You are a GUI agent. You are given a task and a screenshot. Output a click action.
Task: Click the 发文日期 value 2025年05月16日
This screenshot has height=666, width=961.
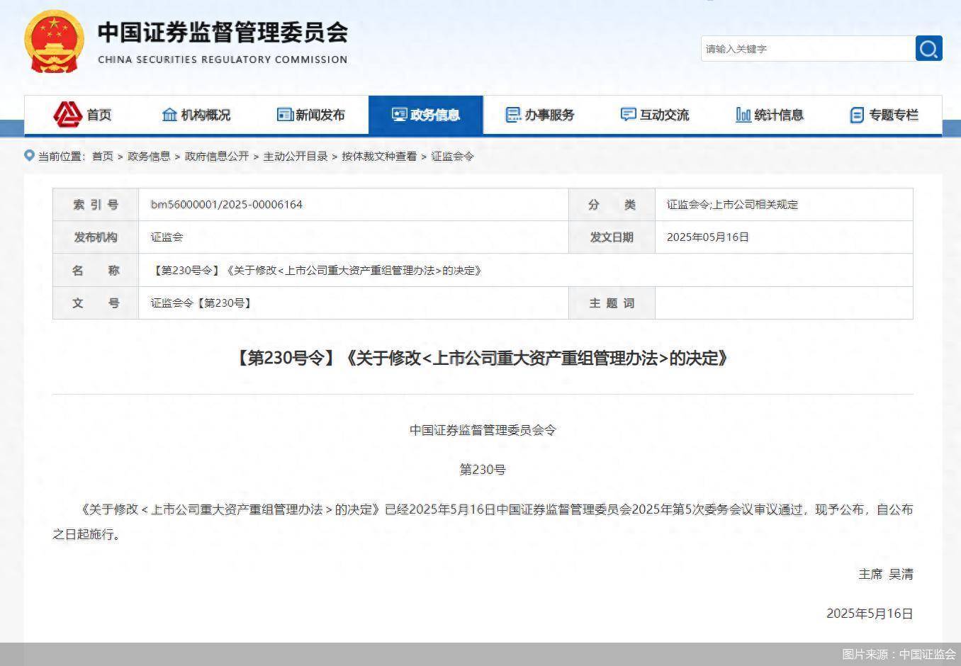pyautogui.click(x=707, y=237)
